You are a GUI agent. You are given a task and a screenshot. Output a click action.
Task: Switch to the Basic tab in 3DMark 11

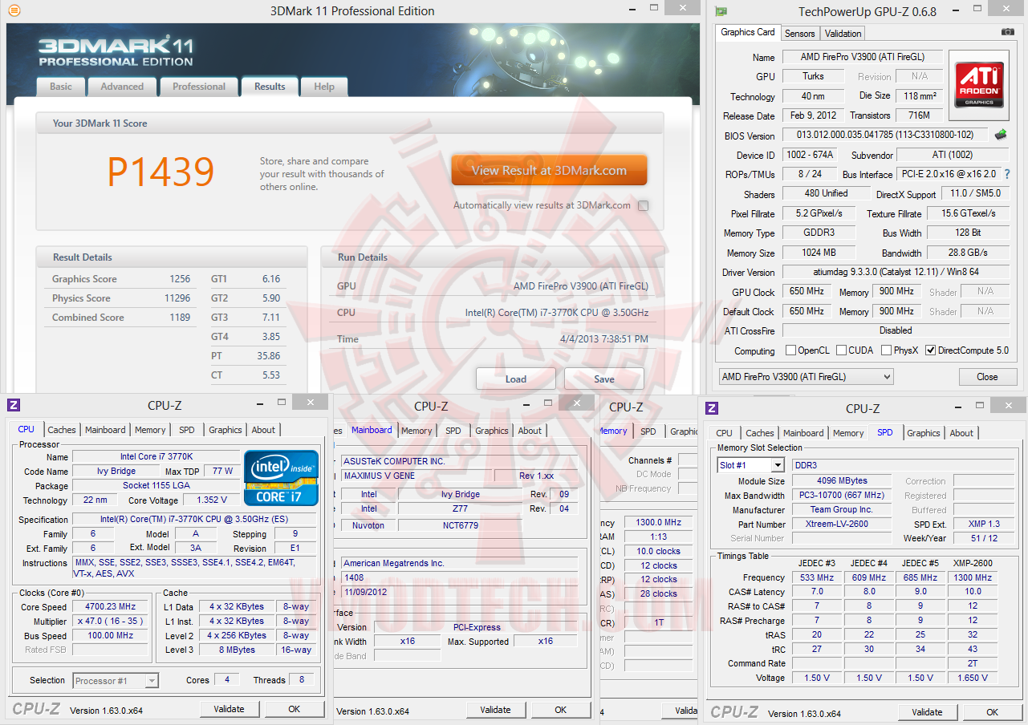[x=61, y=87]
